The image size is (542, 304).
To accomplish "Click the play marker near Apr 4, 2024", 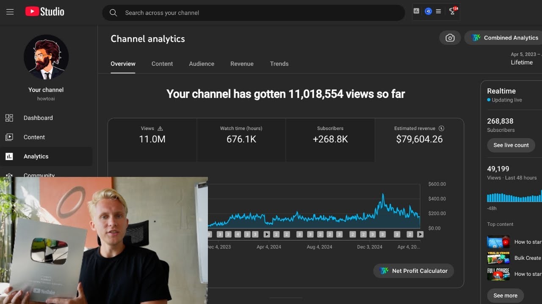I will pos(267,234).
